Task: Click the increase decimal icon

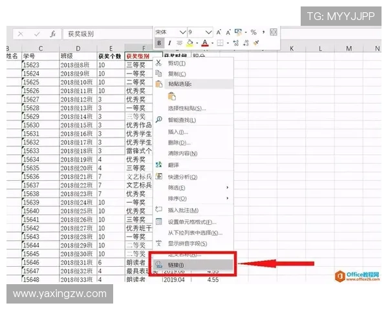Action: pos(236,43)
